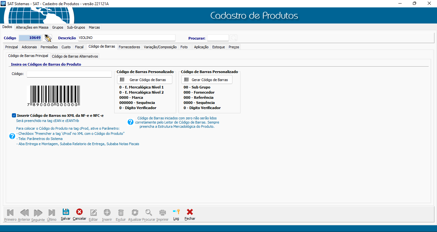Image resolution: width=437 pixels, height=232 pixels.
Task: Click the pencil icon beside Código field
Action: tap(48, 38)
